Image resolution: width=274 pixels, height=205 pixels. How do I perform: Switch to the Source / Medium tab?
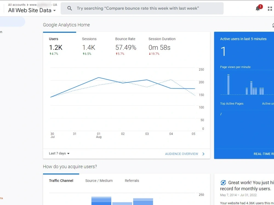click(99, 181)
